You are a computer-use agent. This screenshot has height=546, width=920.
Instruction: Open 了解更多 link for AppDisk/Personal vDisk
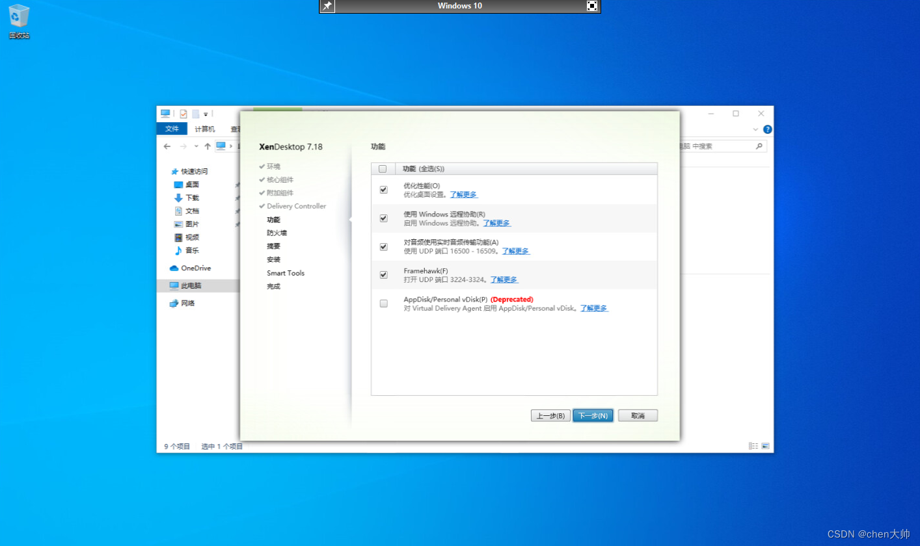594,308
